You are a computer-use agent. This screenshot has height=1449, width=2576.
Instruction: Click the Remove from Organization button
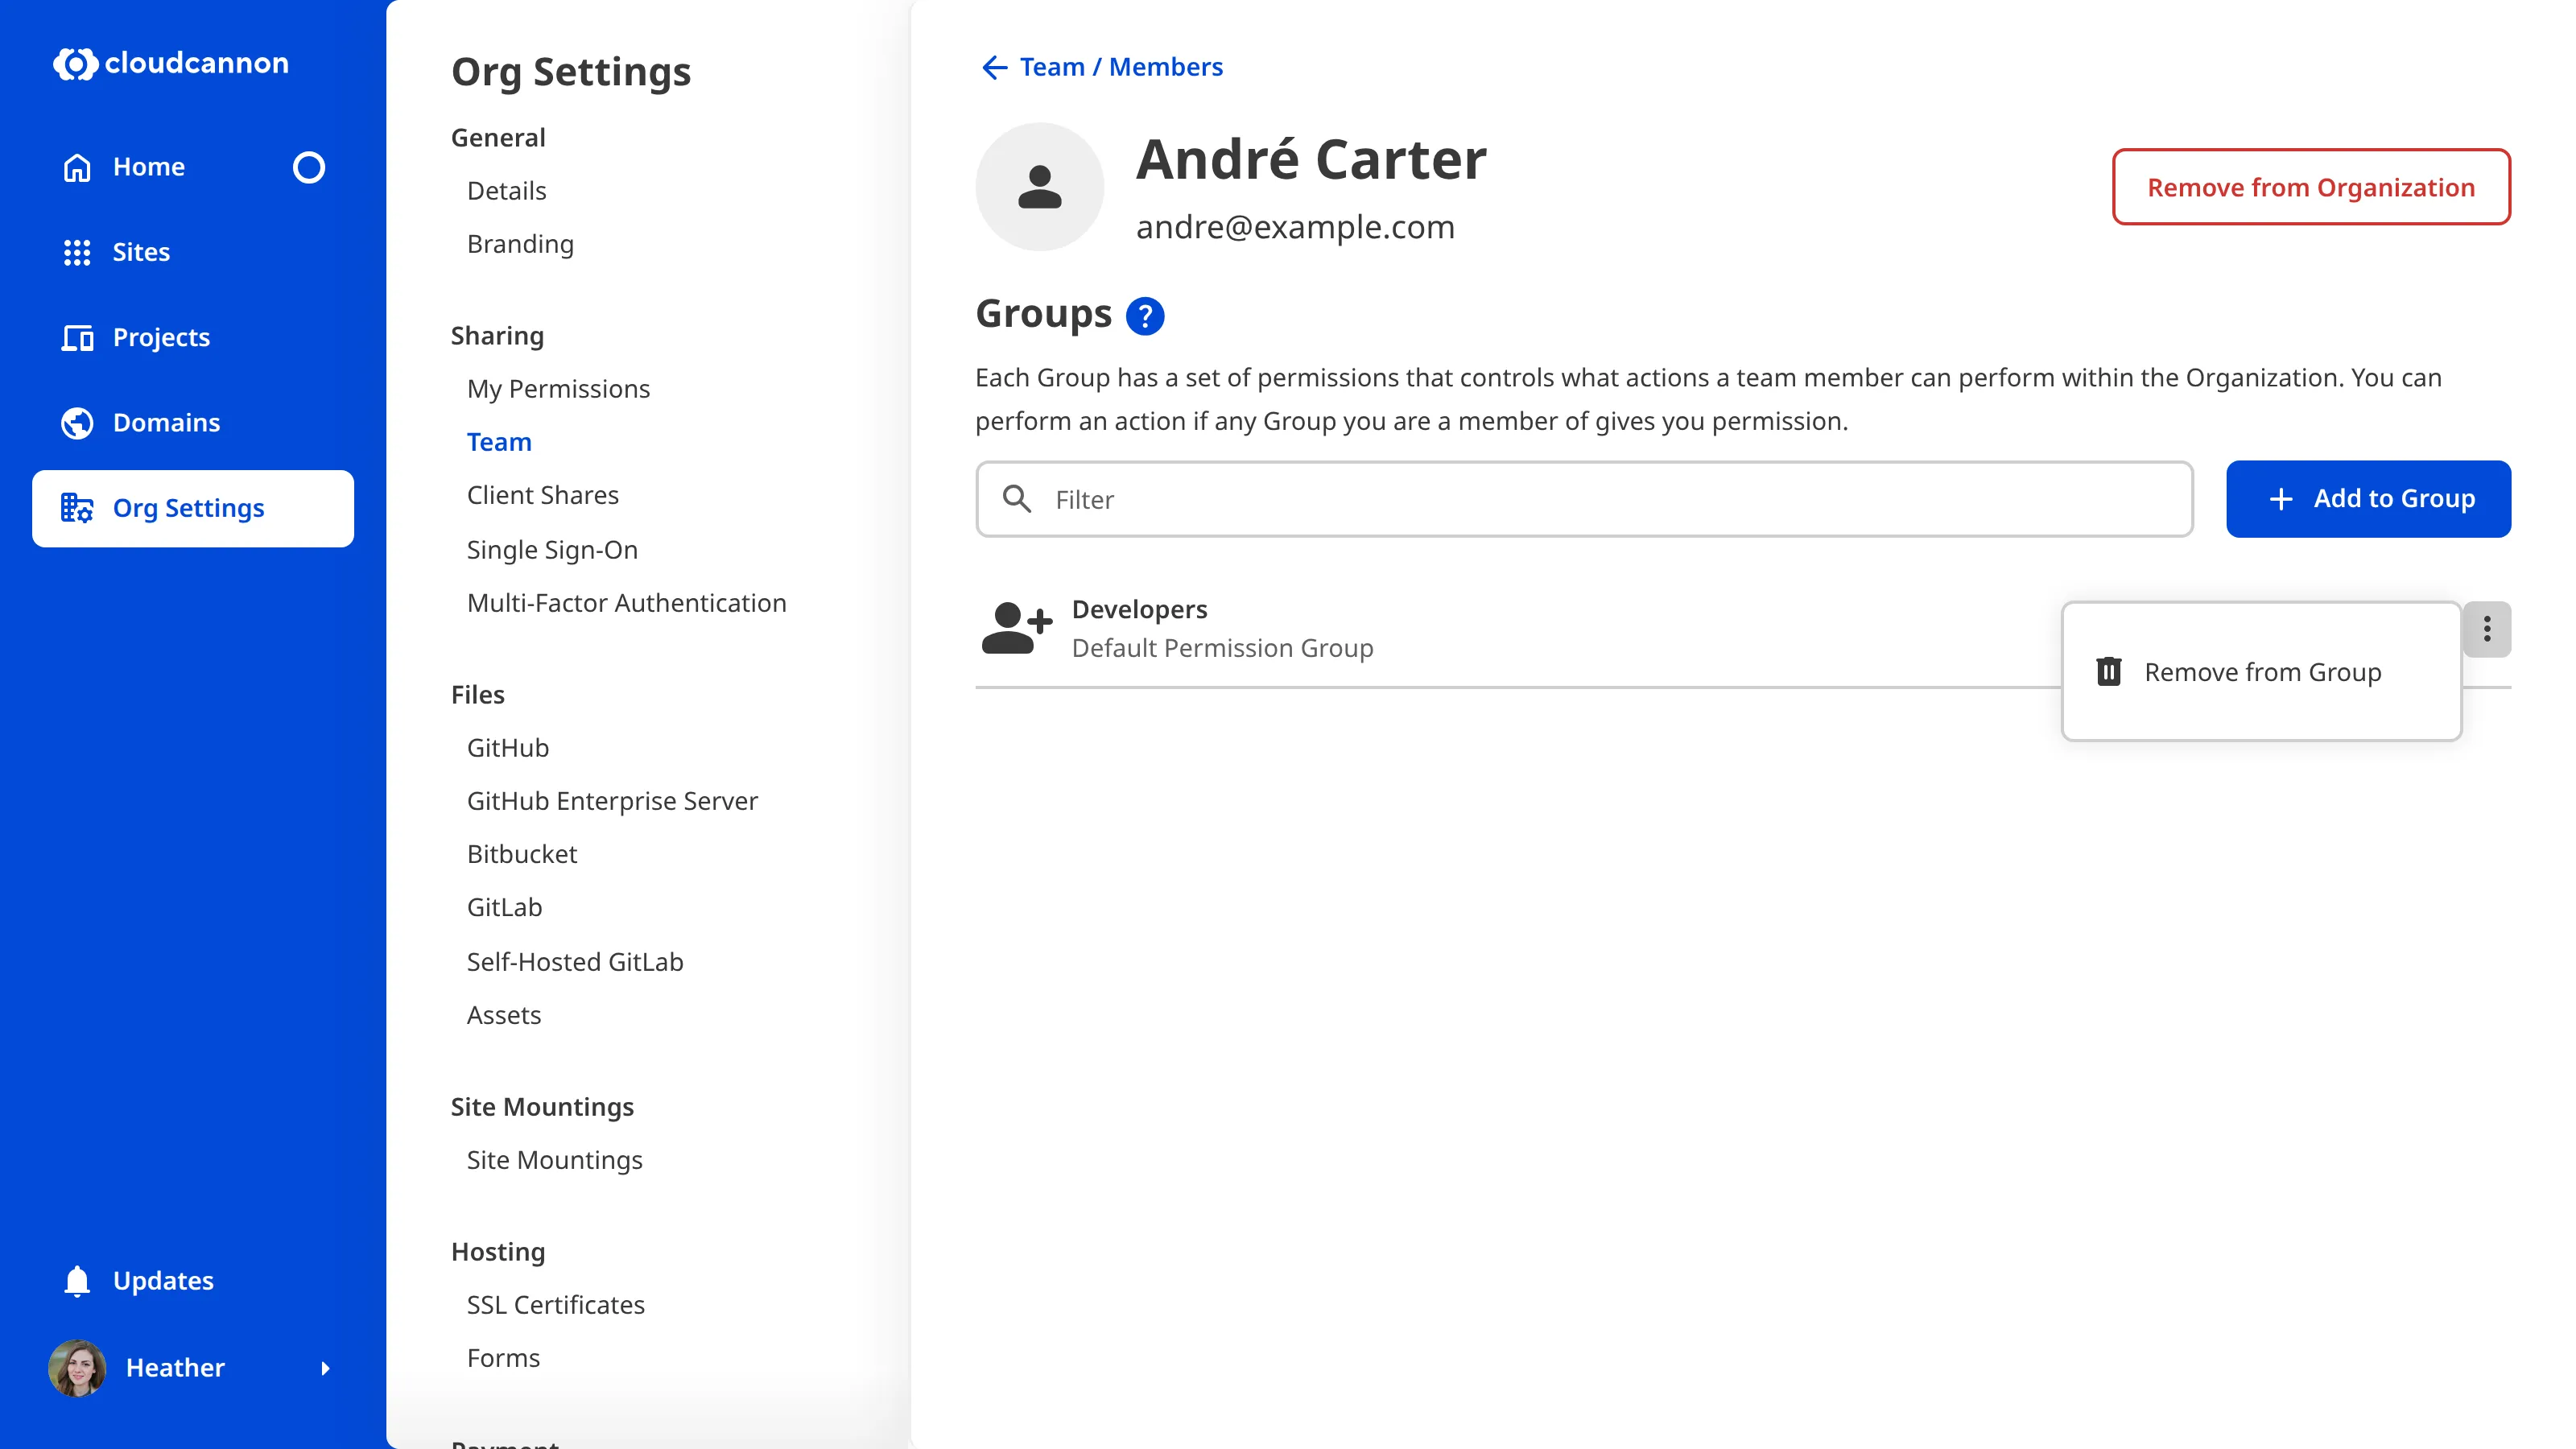click(2311, 187)
